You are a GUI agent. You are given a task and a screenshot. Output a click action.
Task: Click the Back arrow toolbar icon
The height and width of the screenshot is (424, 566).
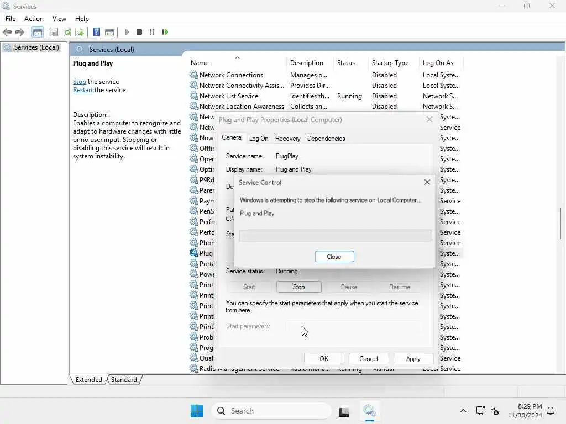[x=7, y=32]
